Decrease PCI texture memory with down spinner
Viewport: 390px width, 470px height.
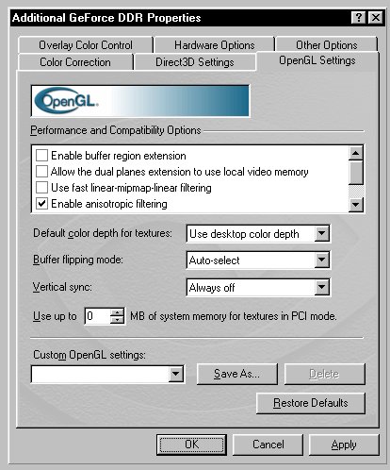coord(118,320)
